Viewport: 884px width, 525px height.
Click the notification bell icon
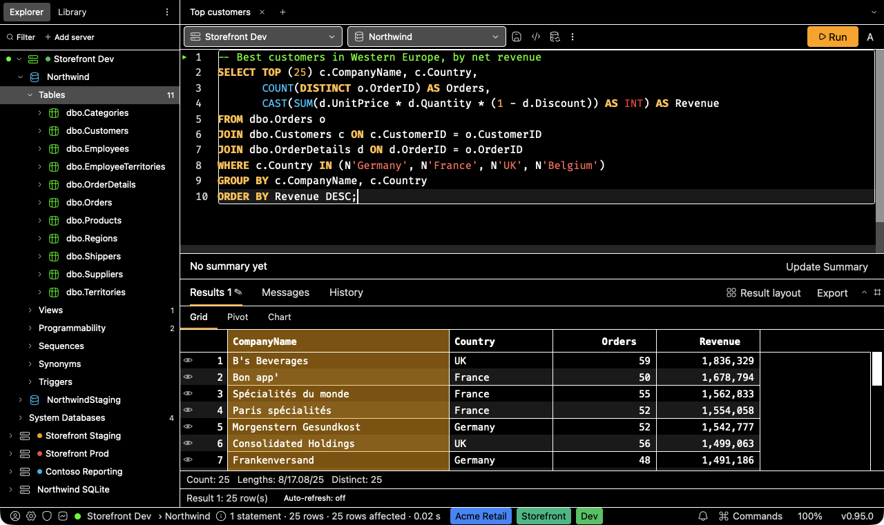pos(703,516)
